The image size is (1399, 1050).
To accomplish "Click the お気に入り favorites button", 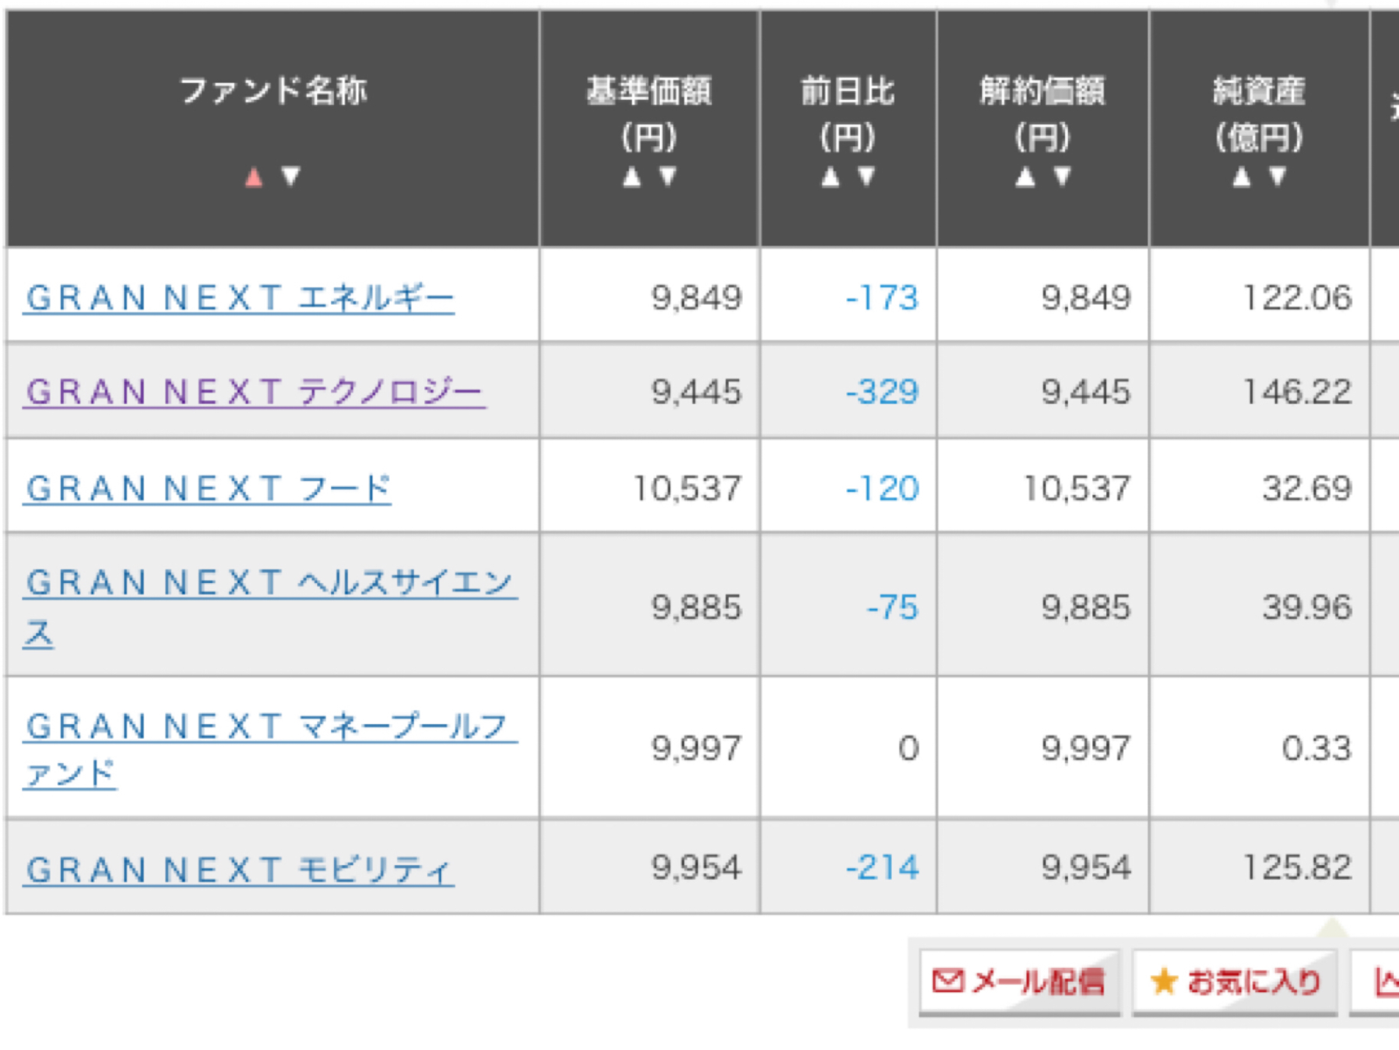I will 1234,982.
